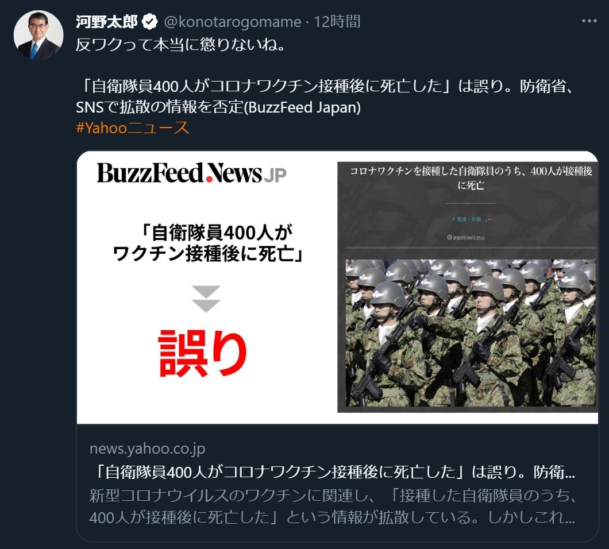Click the BuzzFeed News JP logo
The image size is (609, 549).
191,173
